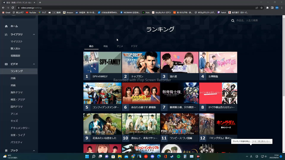The image size is (285, 160).
Task: Open the YouTube bookmark
Action: 31,12
